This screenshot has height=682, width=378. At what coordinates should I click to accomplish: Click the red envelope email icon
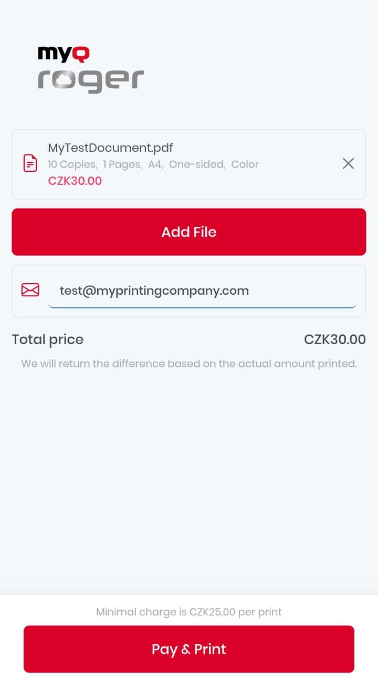point(30,290)
